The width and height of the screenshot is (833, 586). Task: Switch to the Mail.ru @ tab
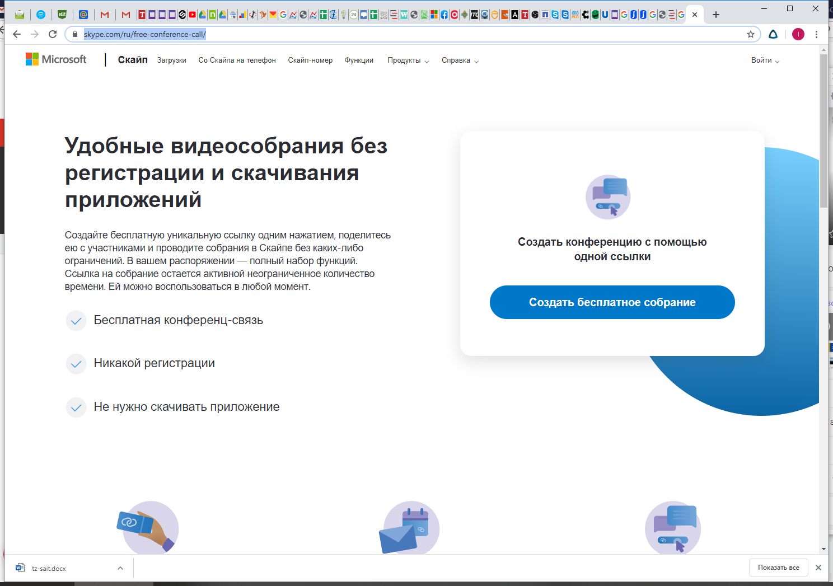83,15
